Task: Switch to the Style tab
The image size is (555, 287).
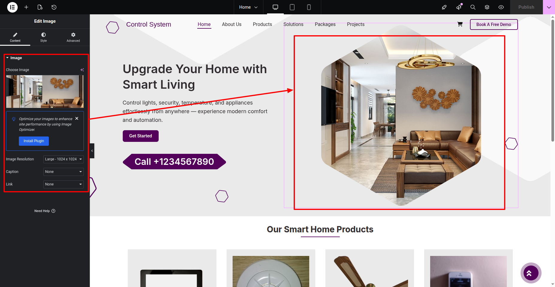Action: (x=43, y=37)
